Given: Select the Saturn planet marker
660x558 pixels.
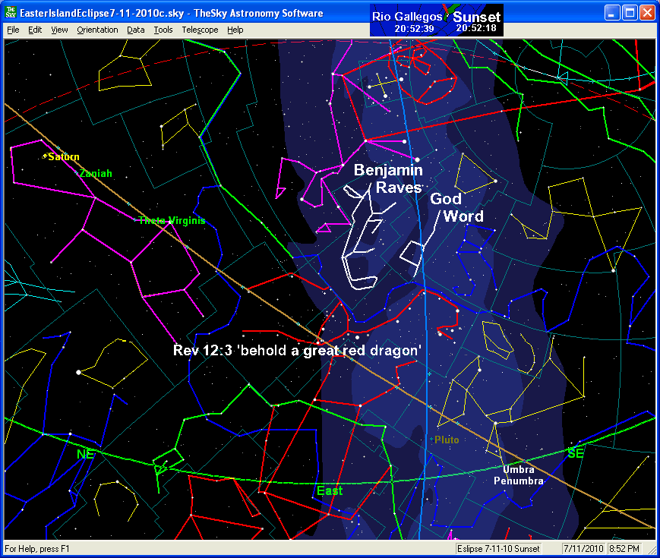Looking at the screenshot, I should (x=45, y=156).
